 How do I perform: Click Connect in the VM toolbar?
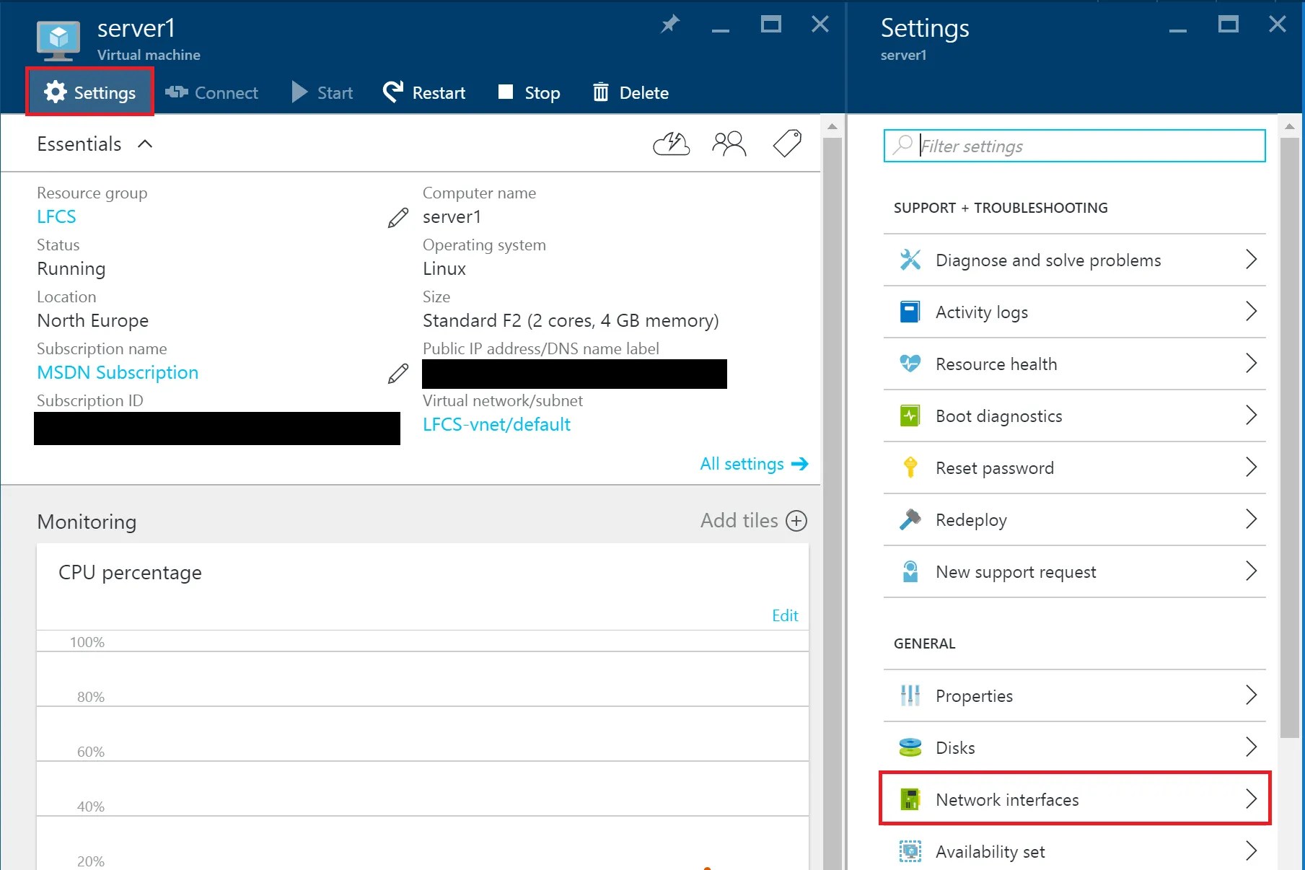point(211,92)
